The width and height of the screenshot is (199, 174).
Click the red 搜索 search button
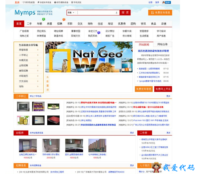tap(125, 13)
